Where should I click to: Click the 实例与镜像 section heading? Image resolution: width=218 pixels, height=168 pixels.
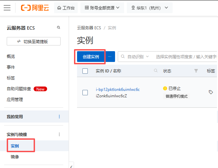pyautogui.click(x=17, y=134)
